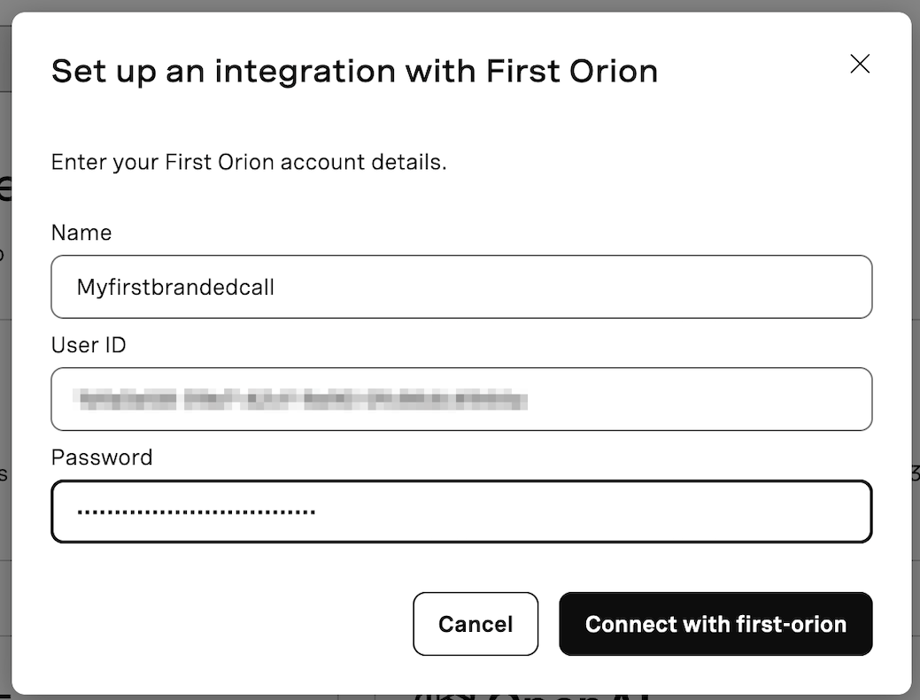
Task: Focus the User ID input field
Action: (461, 399)
